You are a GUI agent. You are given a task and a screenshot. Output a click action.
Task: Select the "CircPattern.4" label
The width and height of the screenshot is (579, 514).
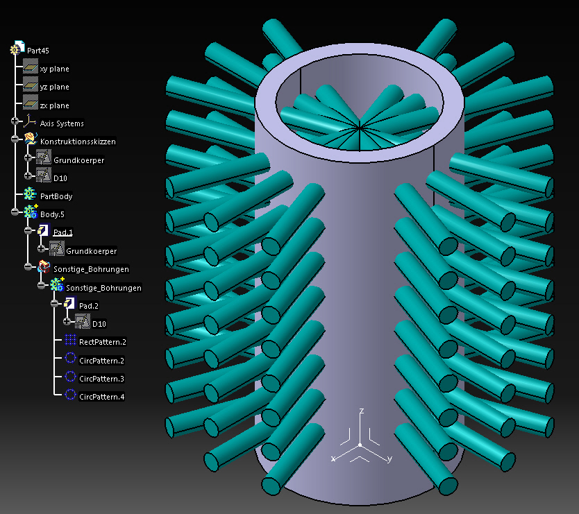[102, 397]
